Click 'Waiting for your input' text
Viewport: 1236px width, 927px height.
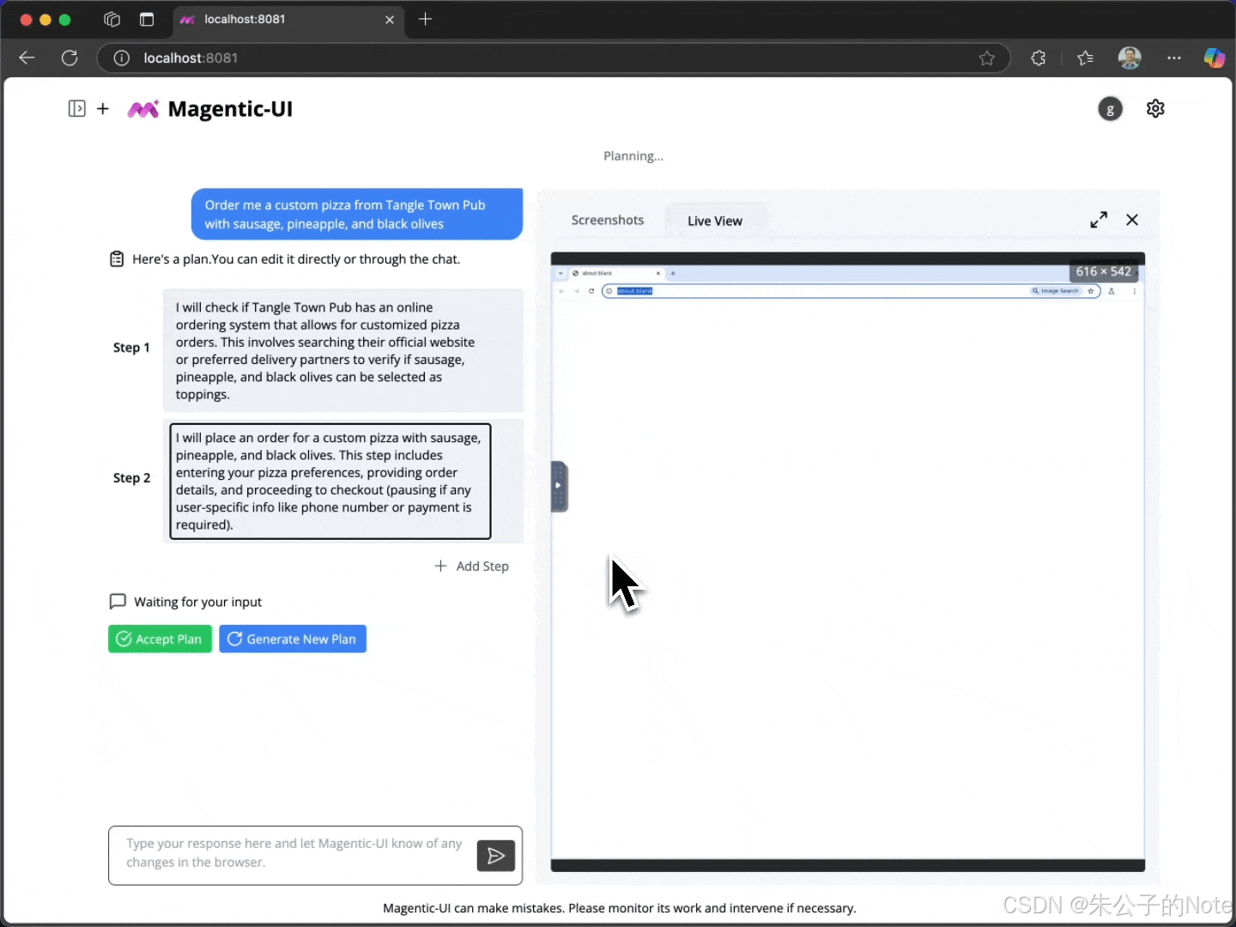(198, 602)
